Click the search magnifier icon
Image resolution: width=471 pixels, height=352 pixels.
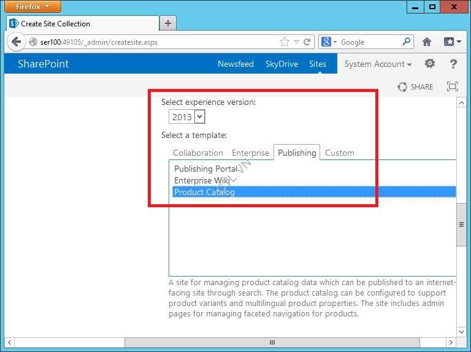(x=407, y=42)
